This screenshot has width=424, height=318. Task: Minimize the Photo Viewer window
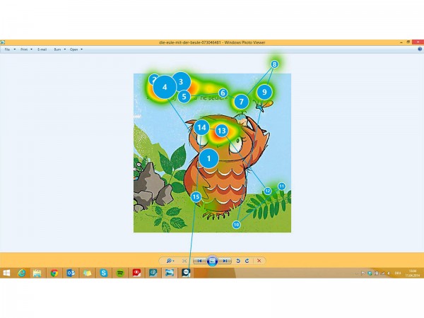pos(401,42)
